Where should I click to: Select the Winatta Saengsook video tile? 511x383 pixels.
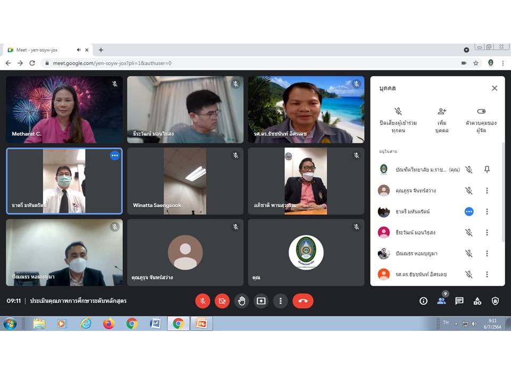tap(185, 181)
